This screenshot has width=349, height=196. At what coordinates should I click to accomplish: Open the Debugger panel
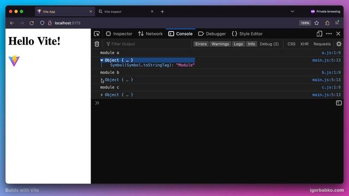click(212, 34)
